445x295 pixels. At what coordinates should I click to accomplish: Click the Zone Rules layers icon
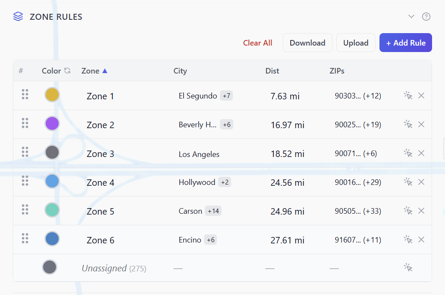click(18, 16)
